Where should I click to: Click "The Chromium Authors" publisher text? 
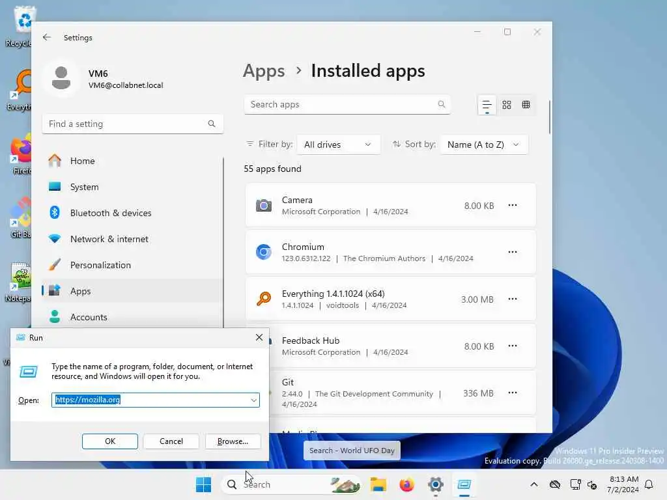(x=384, y=258)
